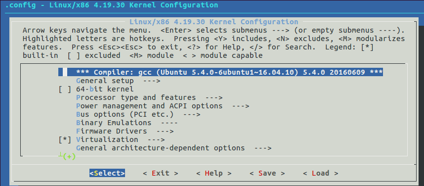Click the arrow after Processor type and features
Image resolution: width=424 pixels, height=186 pixels.
213,97
